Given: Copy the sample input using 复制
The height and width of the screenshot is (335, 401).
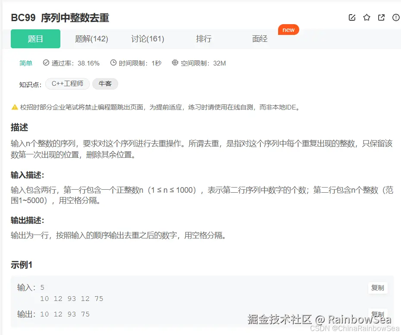Looking at the screenshot, I should 377,288.
